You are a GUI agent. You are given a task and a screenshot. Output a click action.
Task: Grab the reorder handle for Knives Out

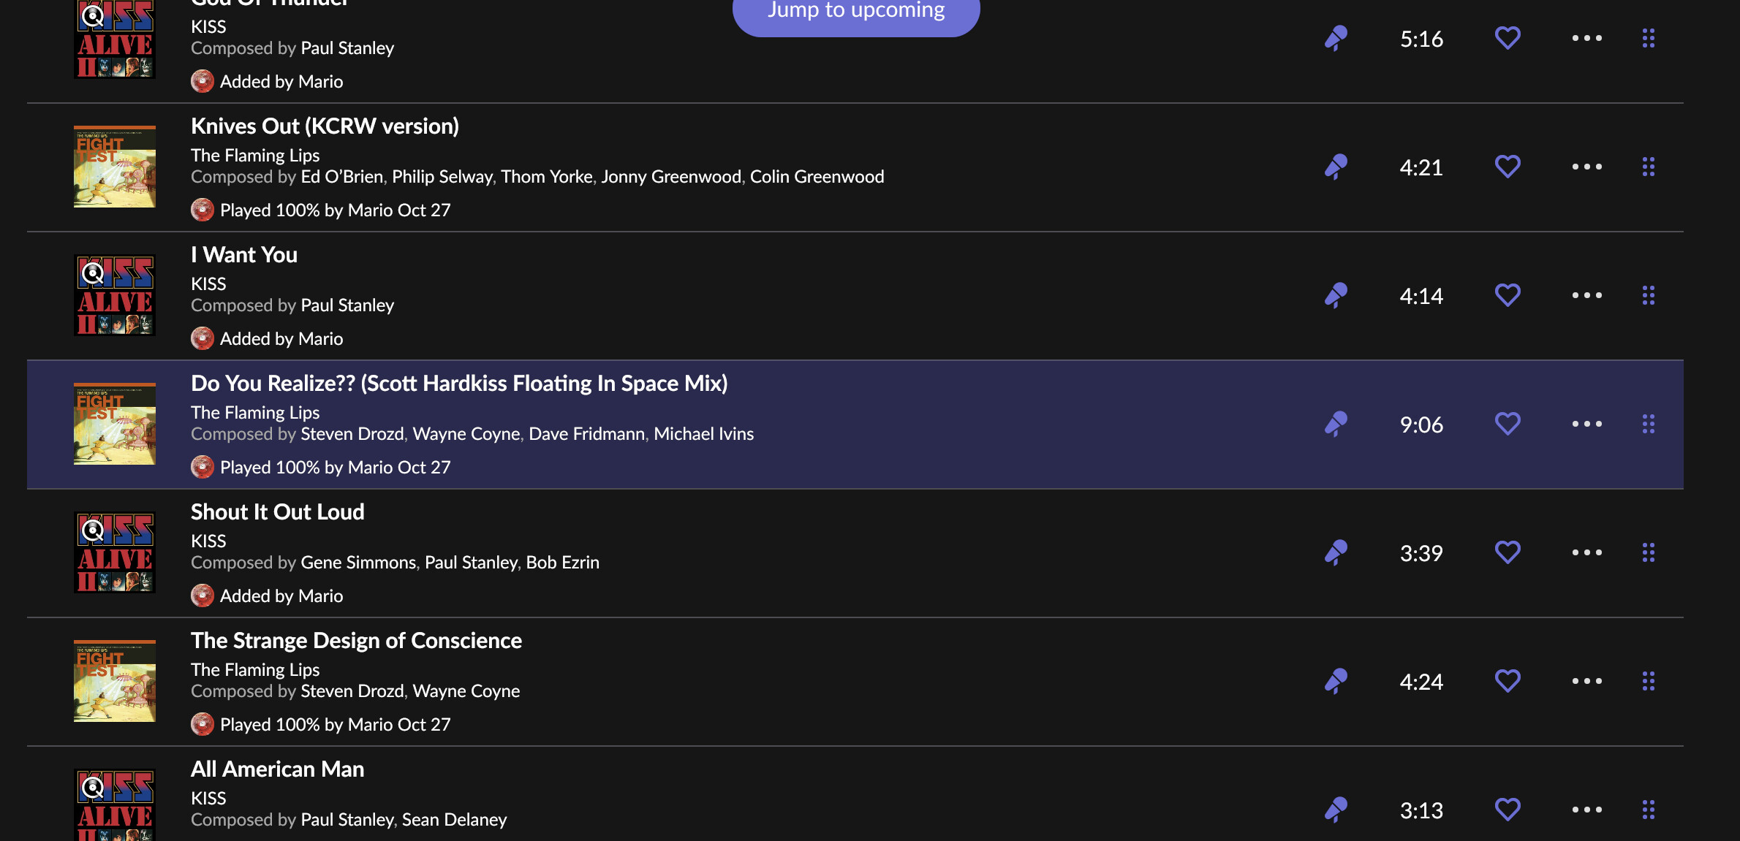click(1648, 167)
